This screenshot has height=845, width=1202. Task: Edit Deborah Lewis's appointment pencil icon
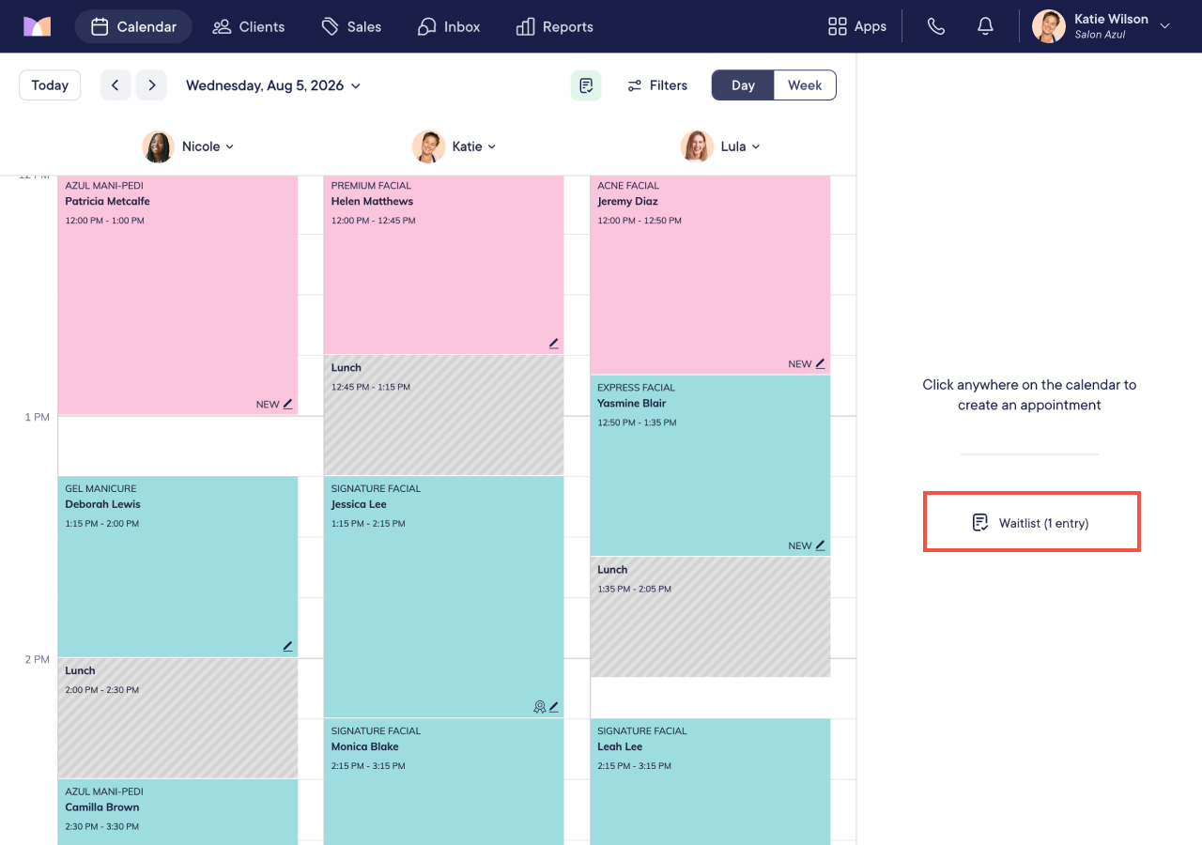(x=288, y=646)
